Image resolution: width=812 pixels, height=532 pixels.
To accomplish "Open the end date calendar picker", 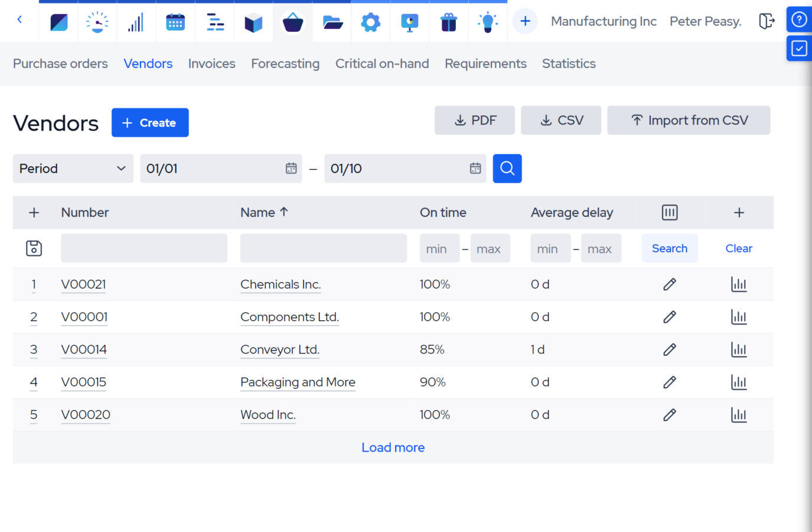I will pyautogui.click(x=475, y=168).
